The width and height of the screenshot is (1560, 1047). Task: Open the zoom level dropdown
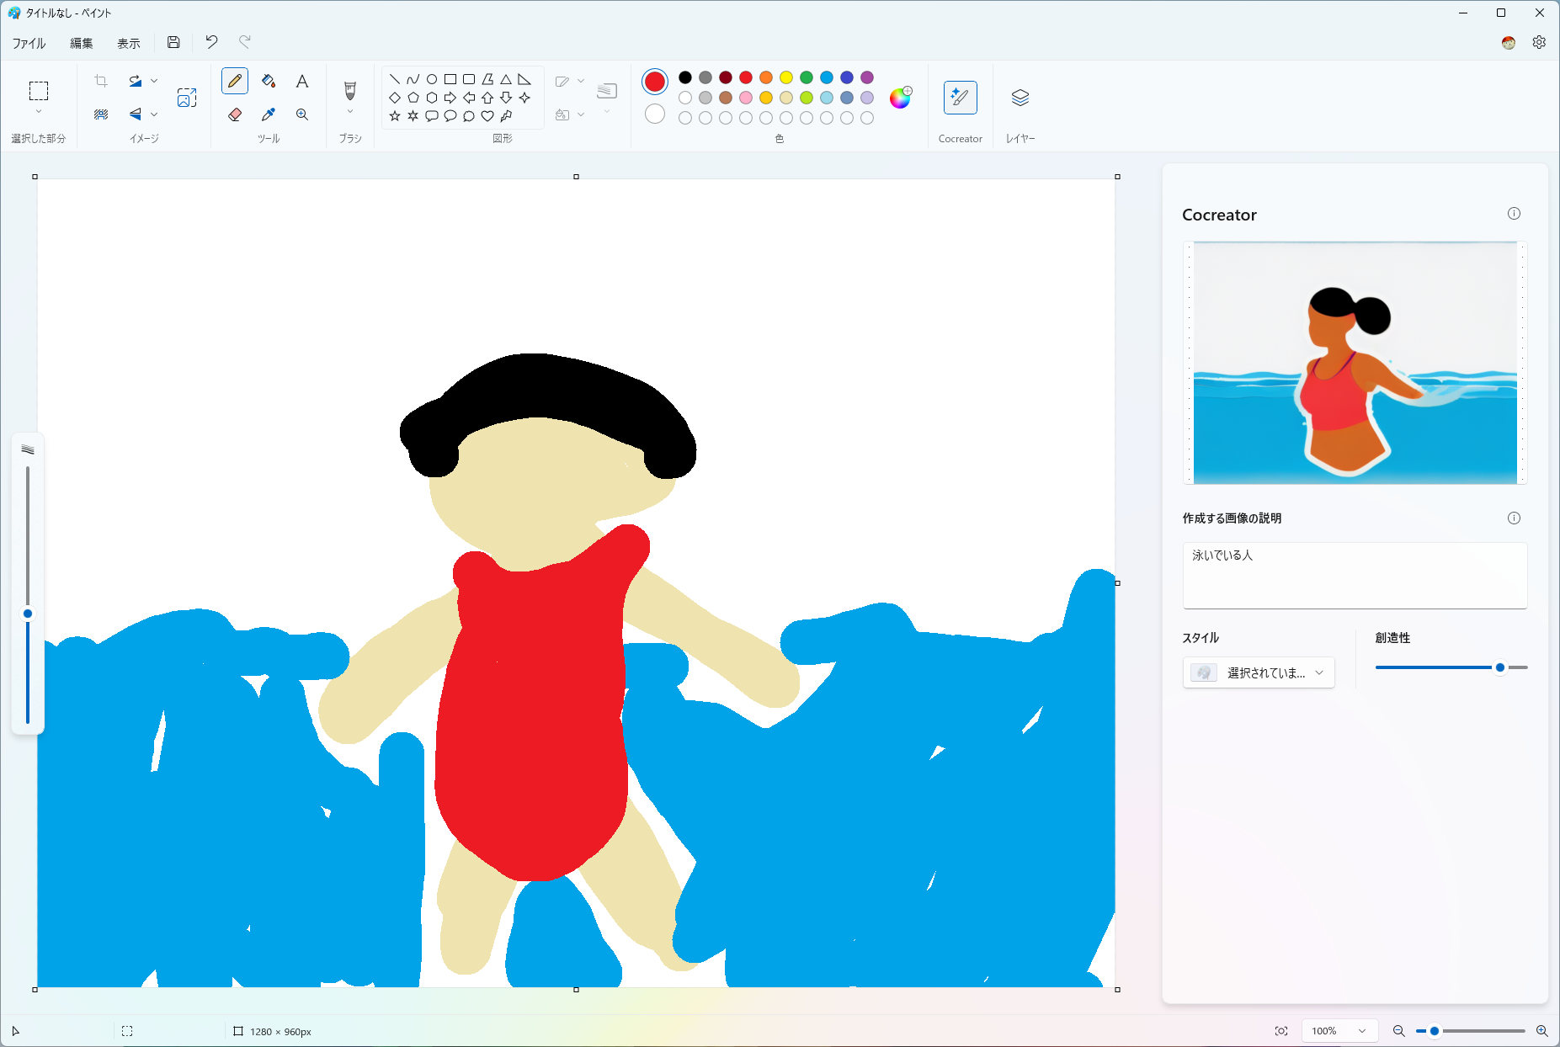pos(1339,1030)
